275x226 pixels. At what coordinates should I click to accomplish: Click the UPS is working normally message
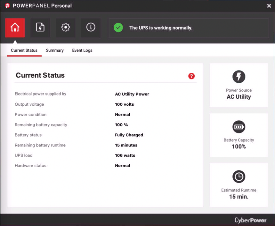pyautogui.click(x=161, y=28)
